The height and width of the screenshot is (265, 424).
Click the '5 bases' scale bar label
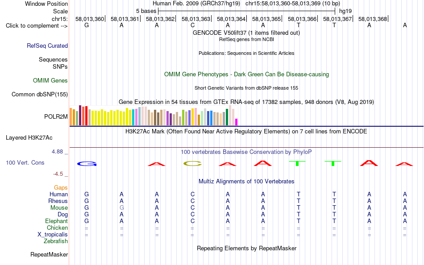click(x=146, y=11)
